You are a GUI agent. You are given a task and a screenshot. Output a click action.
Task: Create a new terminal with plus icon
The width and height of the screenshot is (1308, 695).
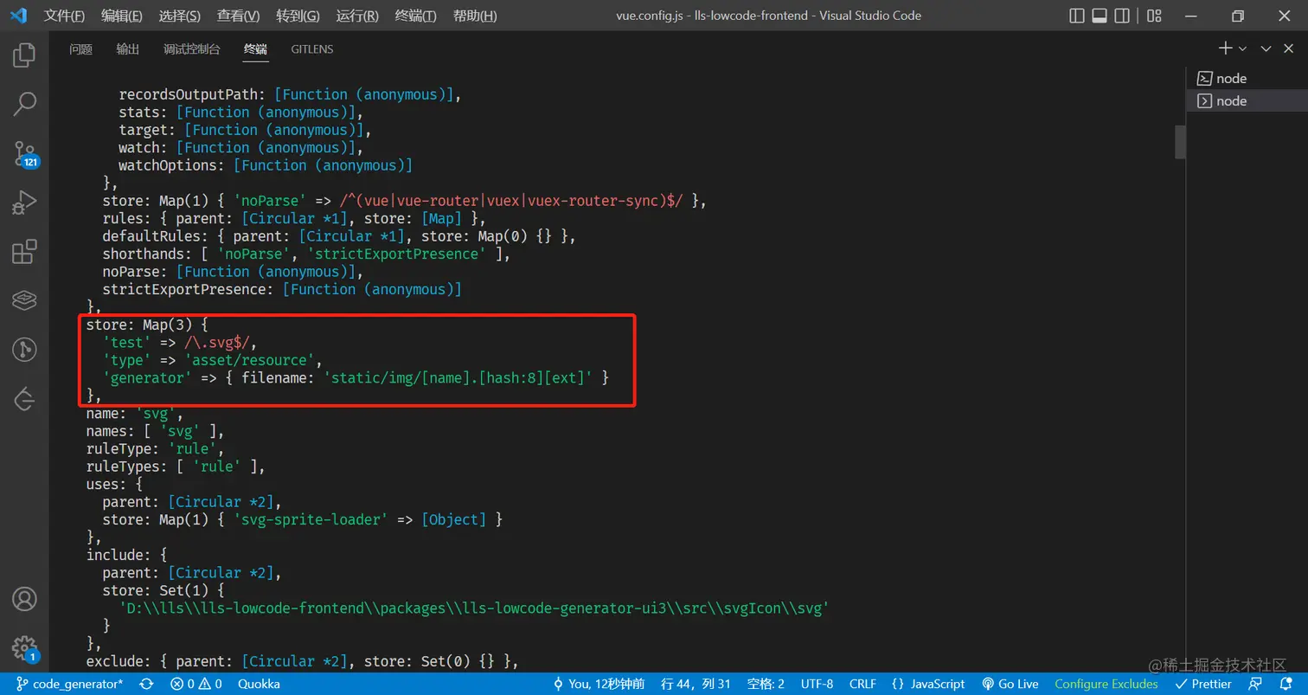[x=1225, y=48]
